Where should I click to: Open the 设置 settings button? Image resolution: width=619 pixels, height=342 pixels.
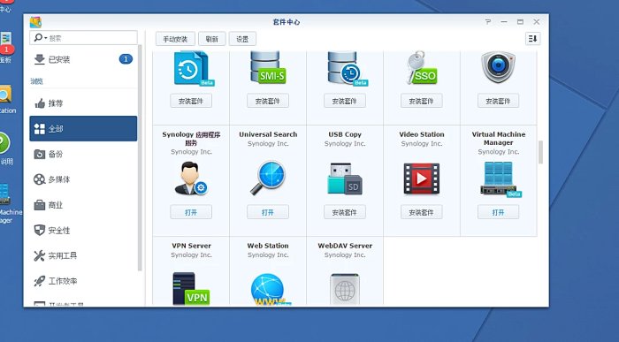pos(242,39)
